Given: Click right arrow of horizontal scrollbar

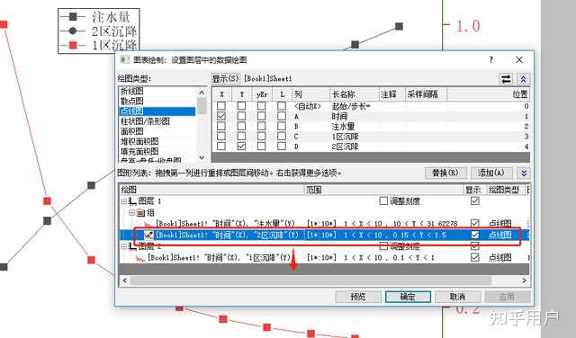Looking at the screenshot, I should tap(524, 280).
